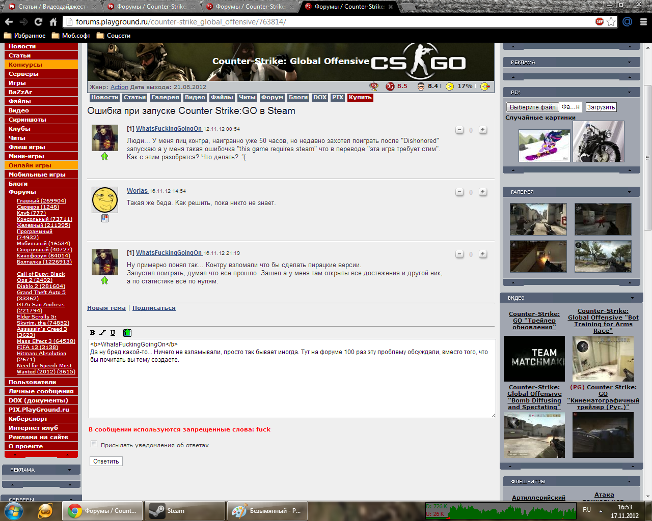Viewport: 652px width, 521px height.
Task: Bookmark this page with the star icon
Action: pos(611,22)
